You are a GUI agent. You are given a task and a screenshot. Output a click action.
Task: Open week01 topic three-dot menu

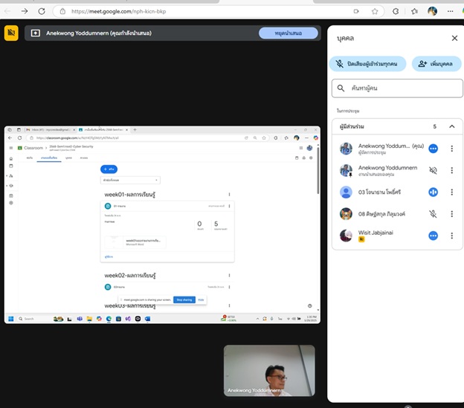coord(229,195)
